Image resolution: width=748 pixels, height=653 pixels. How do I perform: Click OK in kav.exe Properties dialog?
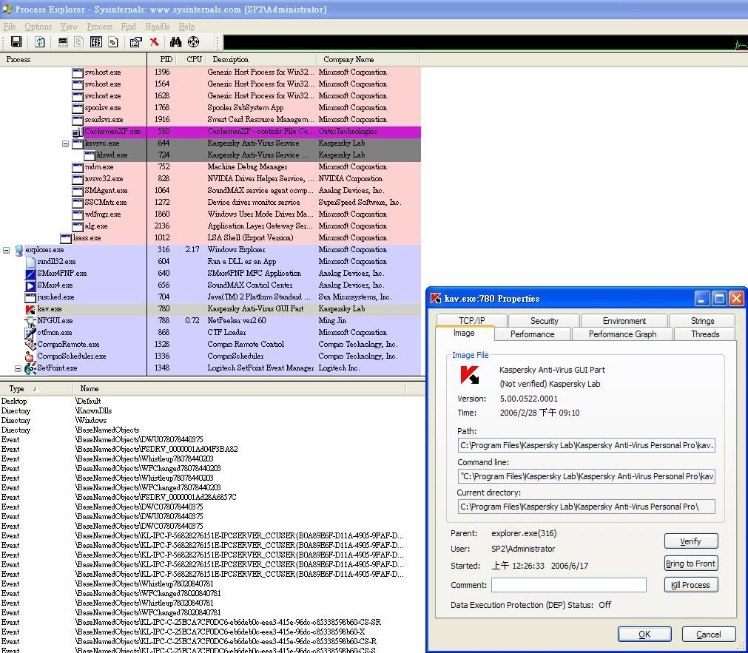(x=644, y=634)
